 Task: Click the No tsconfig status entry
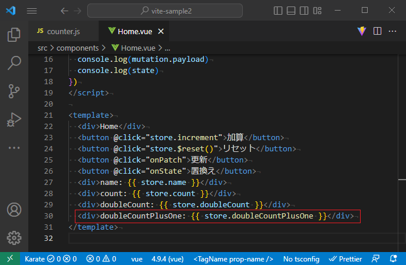pos(301,259)
